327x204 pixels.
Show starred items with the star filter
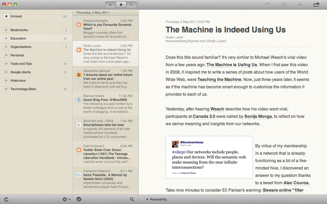click(110, 5)
